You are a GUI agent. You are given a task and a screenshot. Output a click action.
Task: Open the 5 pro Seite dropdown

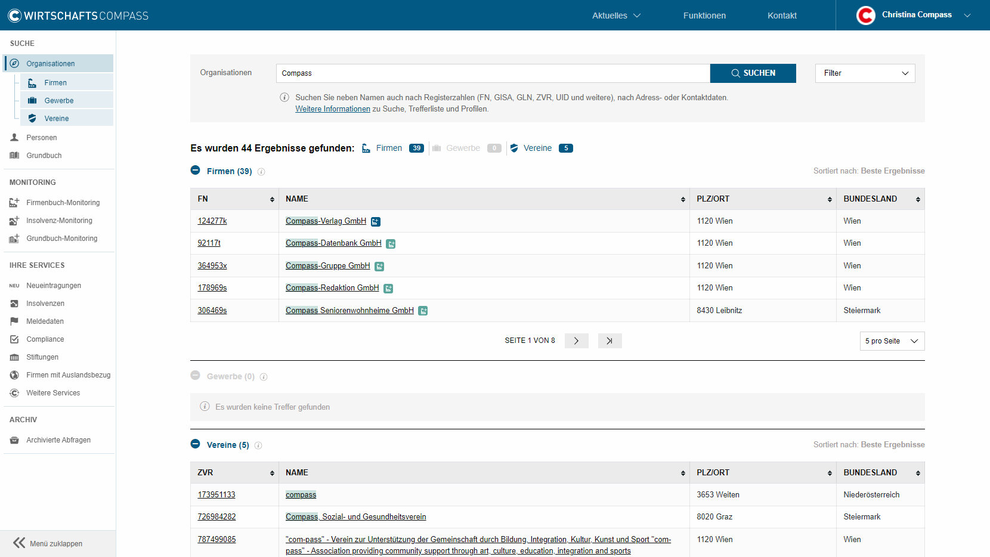[892, 341]
